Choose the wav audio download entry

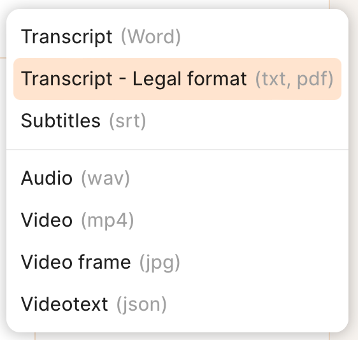click(177, 178)
